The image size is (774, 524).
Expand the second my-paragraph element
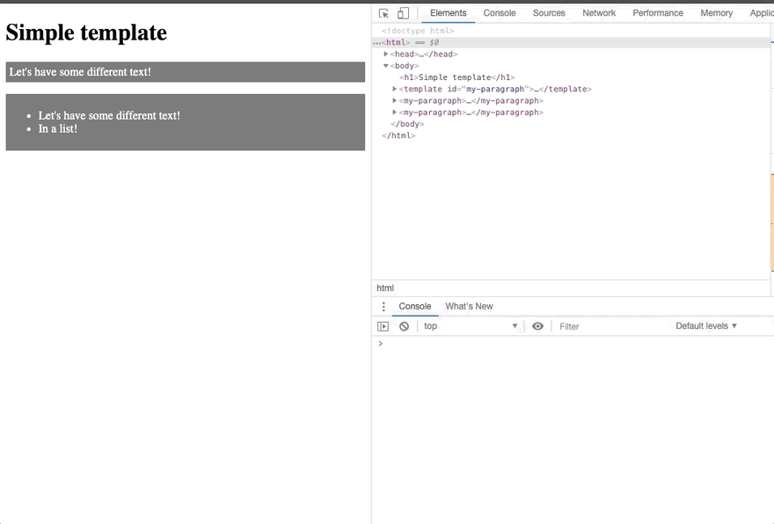coord(394,113)
